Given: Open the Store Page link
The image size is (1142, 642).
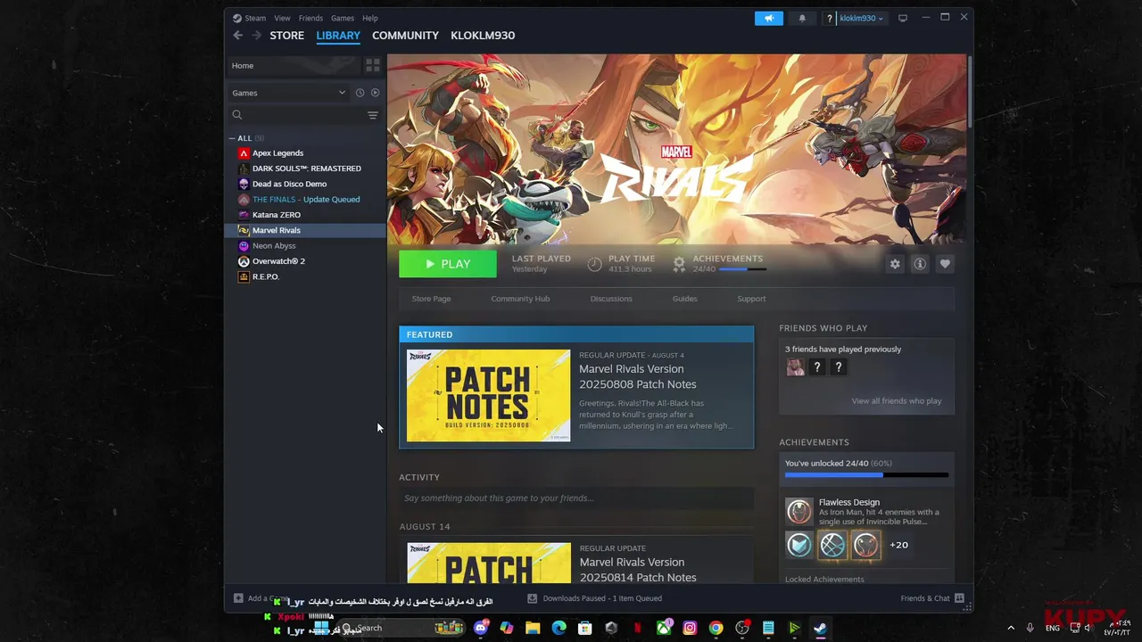Looking at the screenshot, I should [x=431, y=299].
